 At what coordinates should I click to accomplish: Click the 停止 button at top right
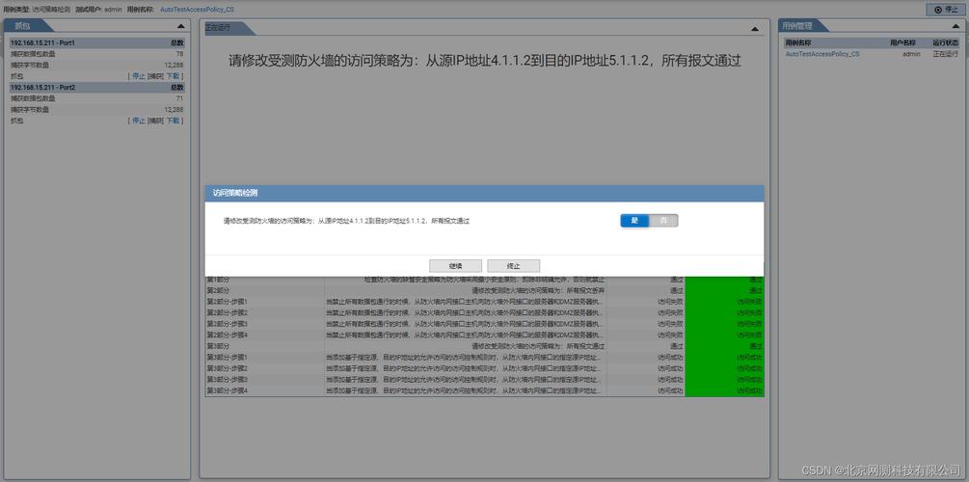(x=944, y=10)
